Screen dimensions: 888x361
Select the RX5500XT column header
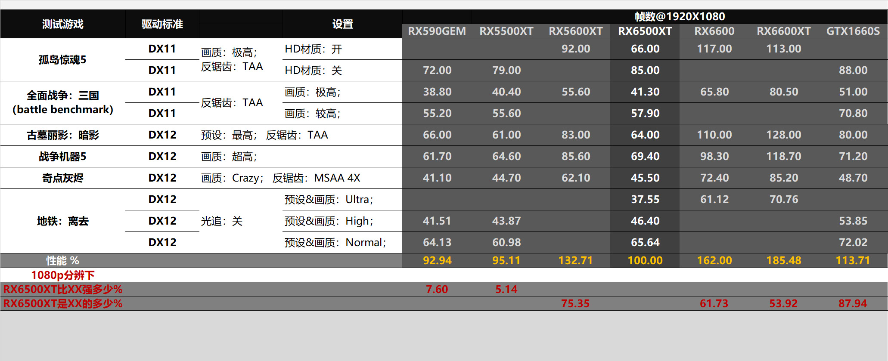(506, 31)
